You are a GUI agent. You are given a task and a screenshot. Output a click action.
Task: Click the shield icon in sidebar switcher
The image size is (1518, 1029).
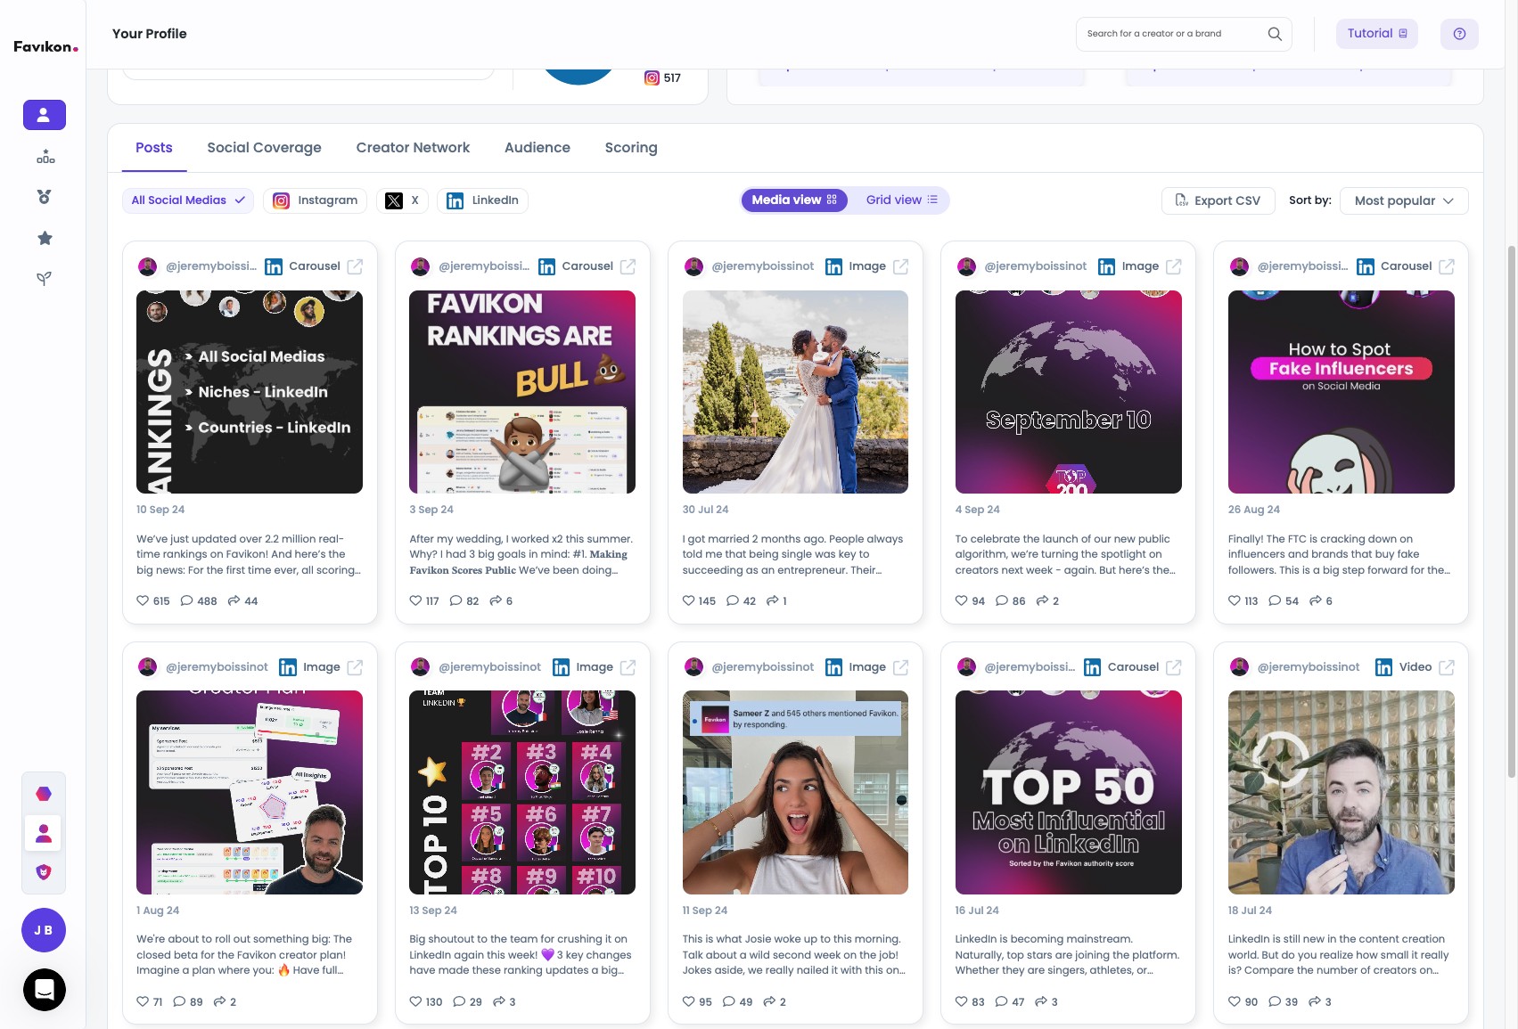click(44, 872)
